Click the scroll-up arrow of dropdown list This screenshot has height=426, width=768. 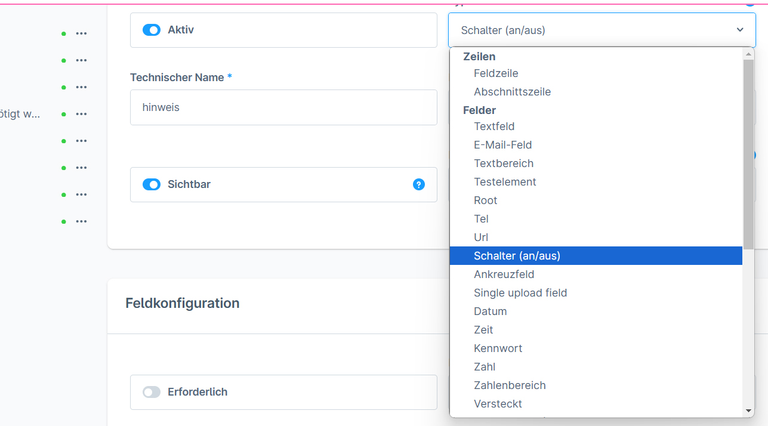748,54
